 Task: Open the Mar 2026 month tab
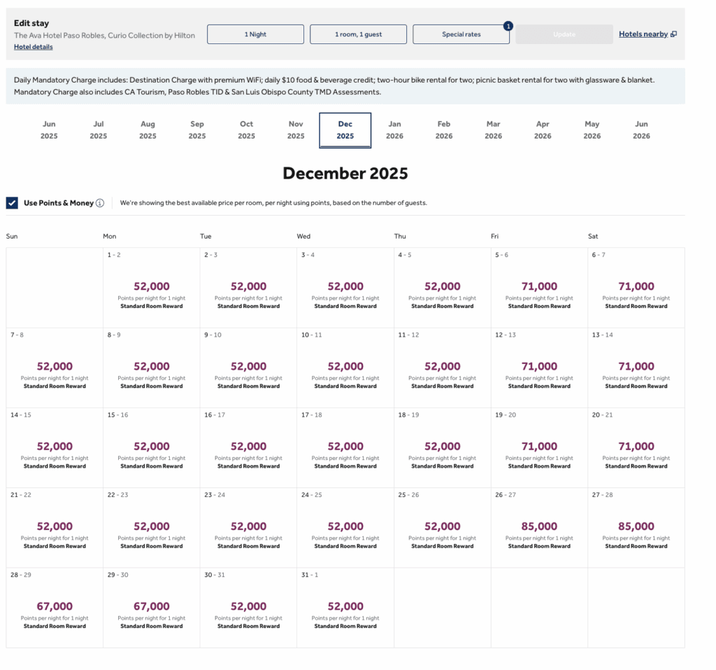click(x=493, y=130)
